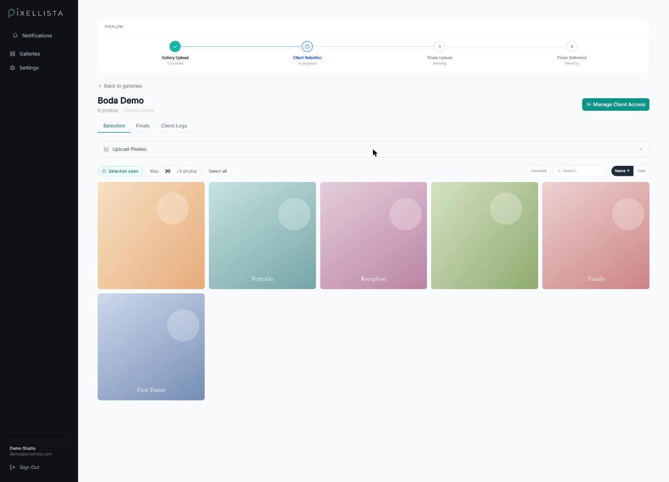
Task: Toggle the Selection open lock status
Action: [x=120, y=171]
